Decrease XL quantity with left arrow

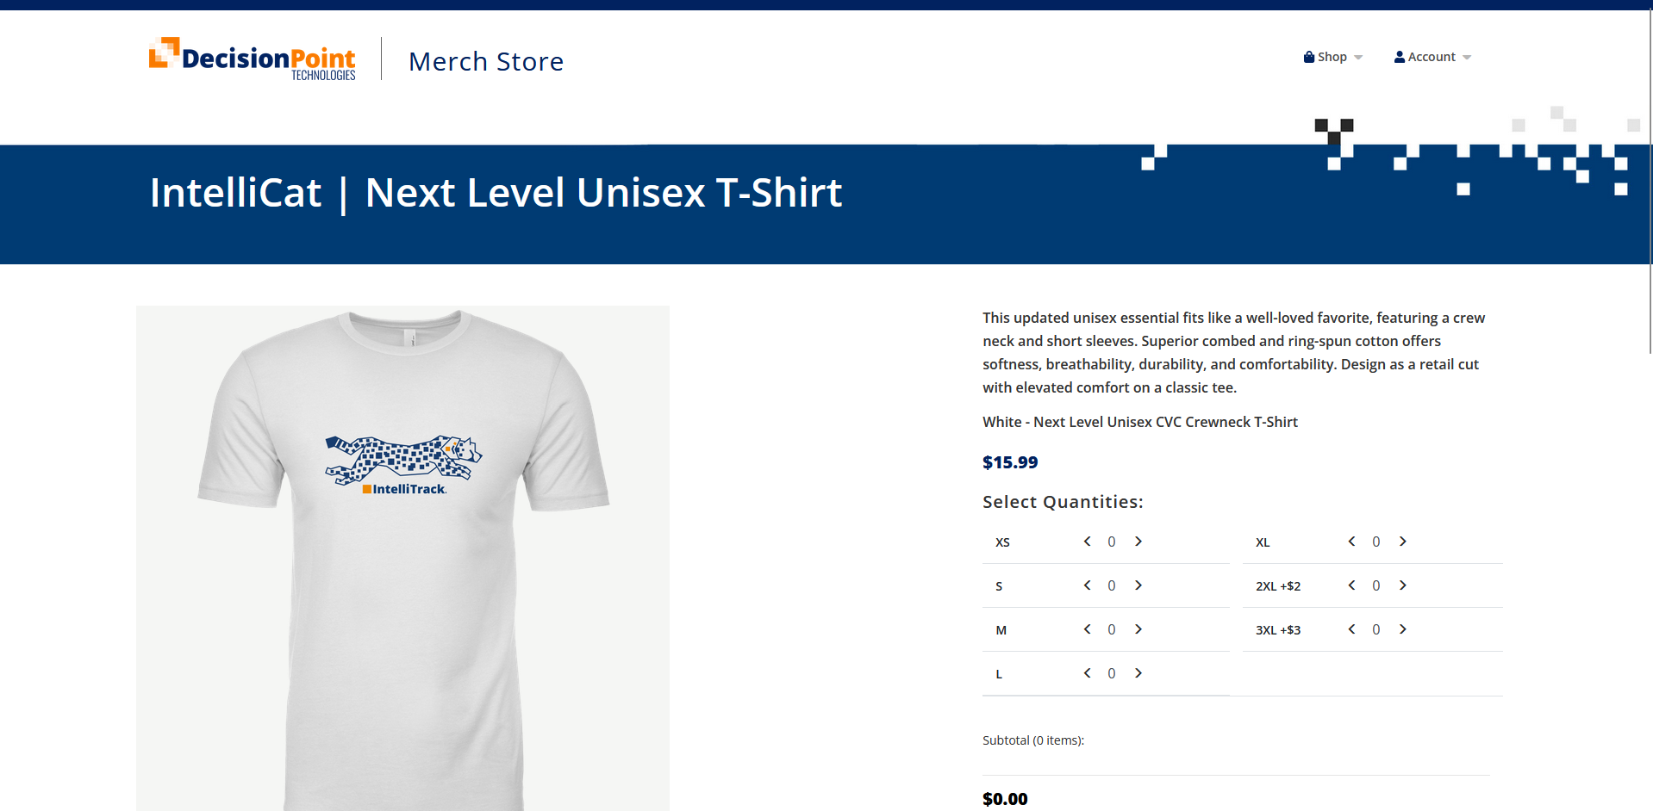click(1352, 542)
